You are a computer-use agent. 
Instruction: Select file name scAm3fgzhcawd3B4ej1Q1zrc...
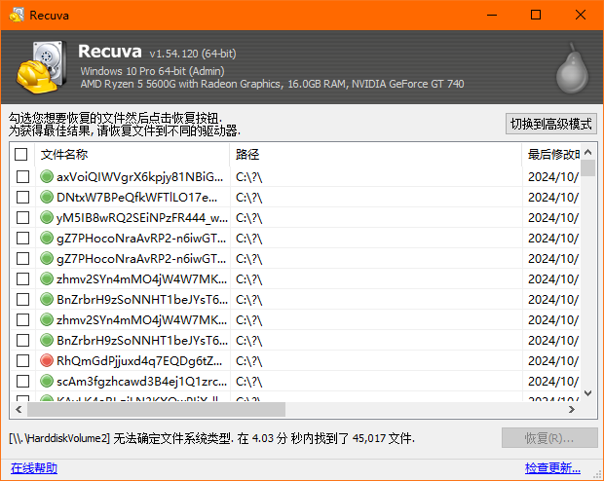click(142, 382)
